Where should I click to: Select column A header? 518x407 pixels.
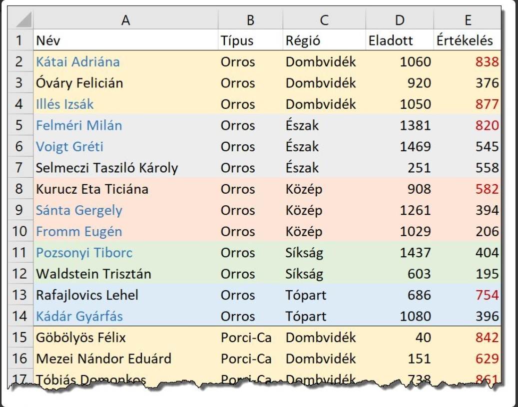tap(125, 20)
